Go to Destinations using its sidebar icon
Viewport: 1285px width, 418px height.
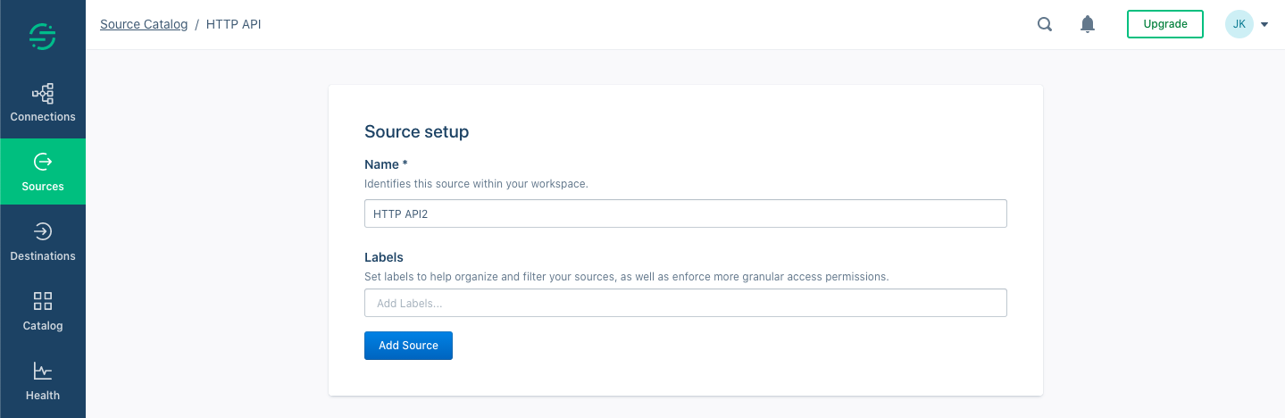[43, 232]
